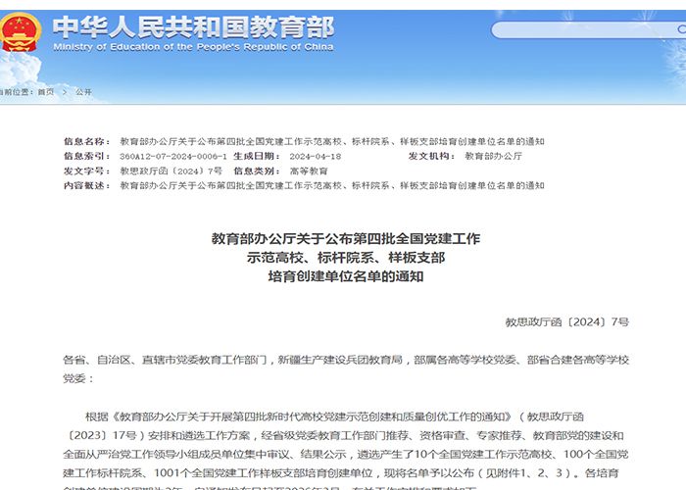Click the document number beside 发文字号
Screen dimensions: 686x490
coord(171,171)
